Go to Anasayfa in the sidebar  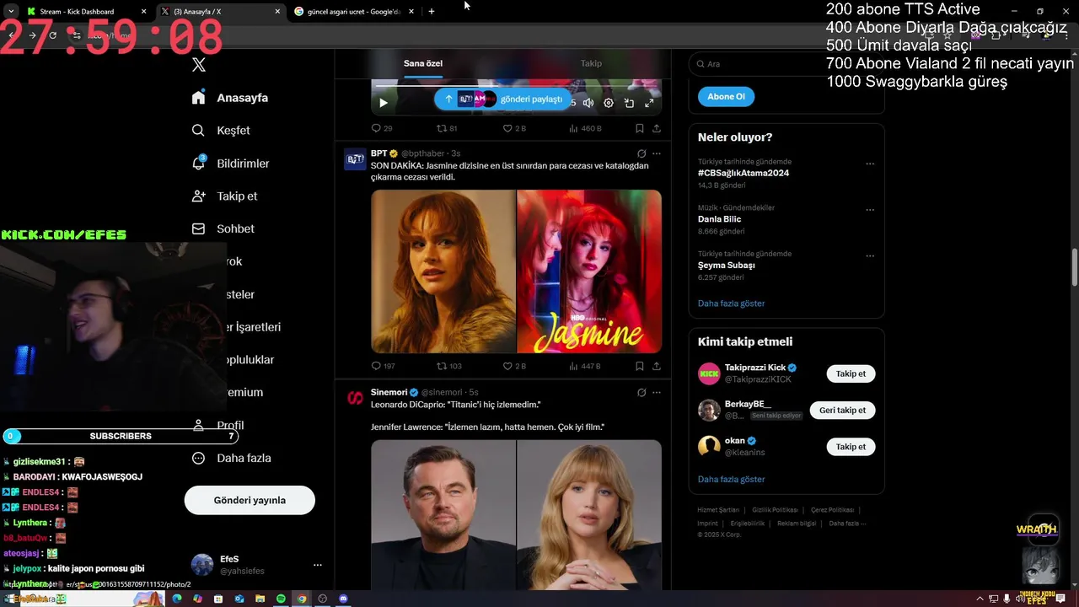pyautogui.click(x=229, y=98)
